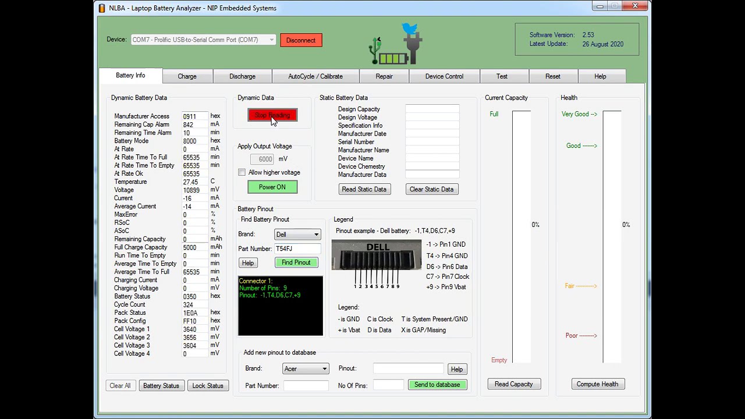
Task: Click Send to database button
Action: (x=437, y=385)
